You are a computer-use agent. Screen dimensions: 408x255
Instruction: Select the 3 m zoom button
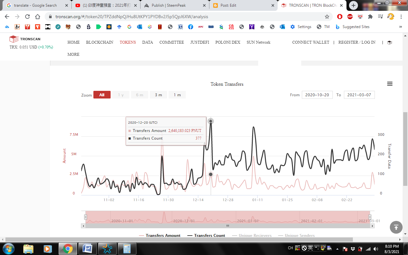click(x=158, y=95)
